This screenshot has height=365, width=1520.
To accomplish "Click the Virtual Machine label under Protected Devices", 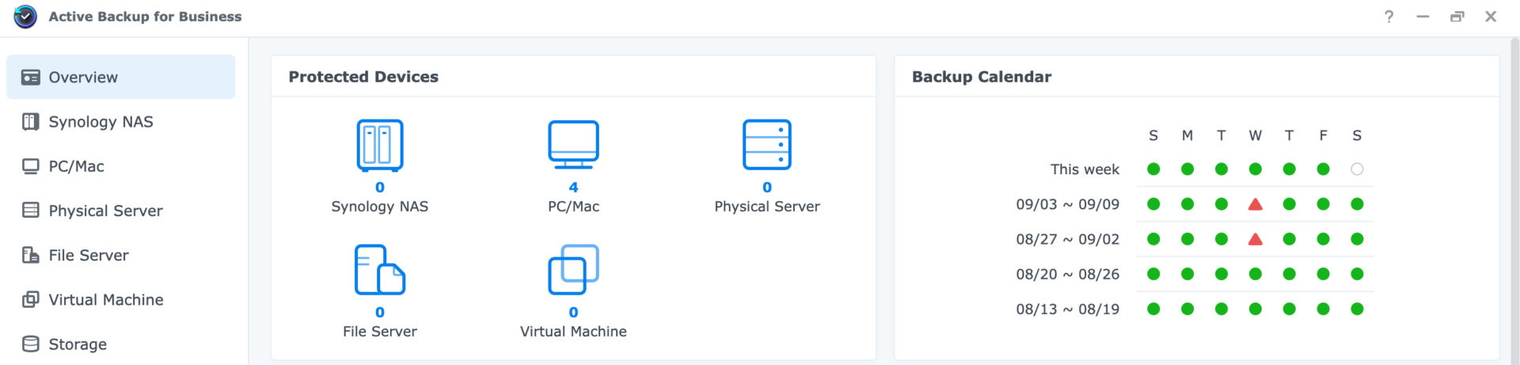I will 573,332.
